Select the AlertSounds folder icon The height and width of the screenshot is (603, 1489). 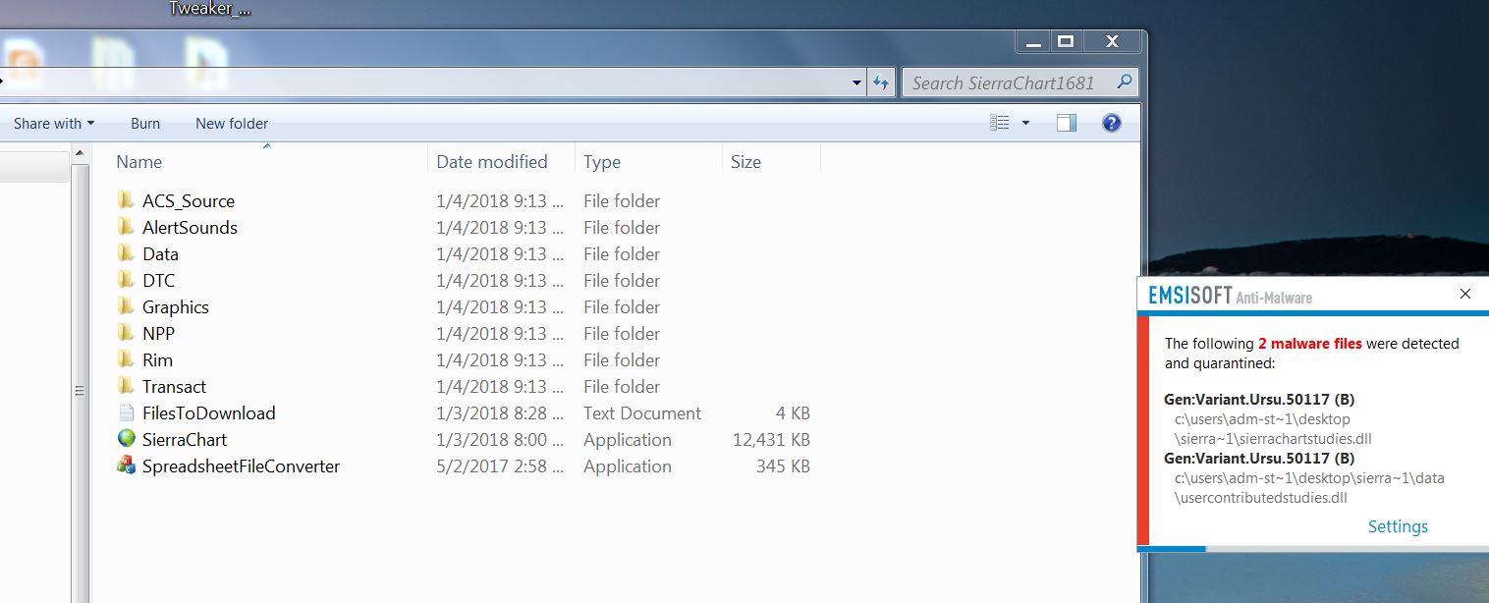[126, 227]
